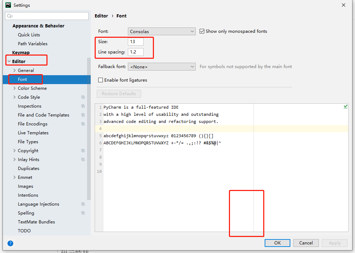Enable font ligatures checkbox

pyautogui.click(x=100, y=80)
